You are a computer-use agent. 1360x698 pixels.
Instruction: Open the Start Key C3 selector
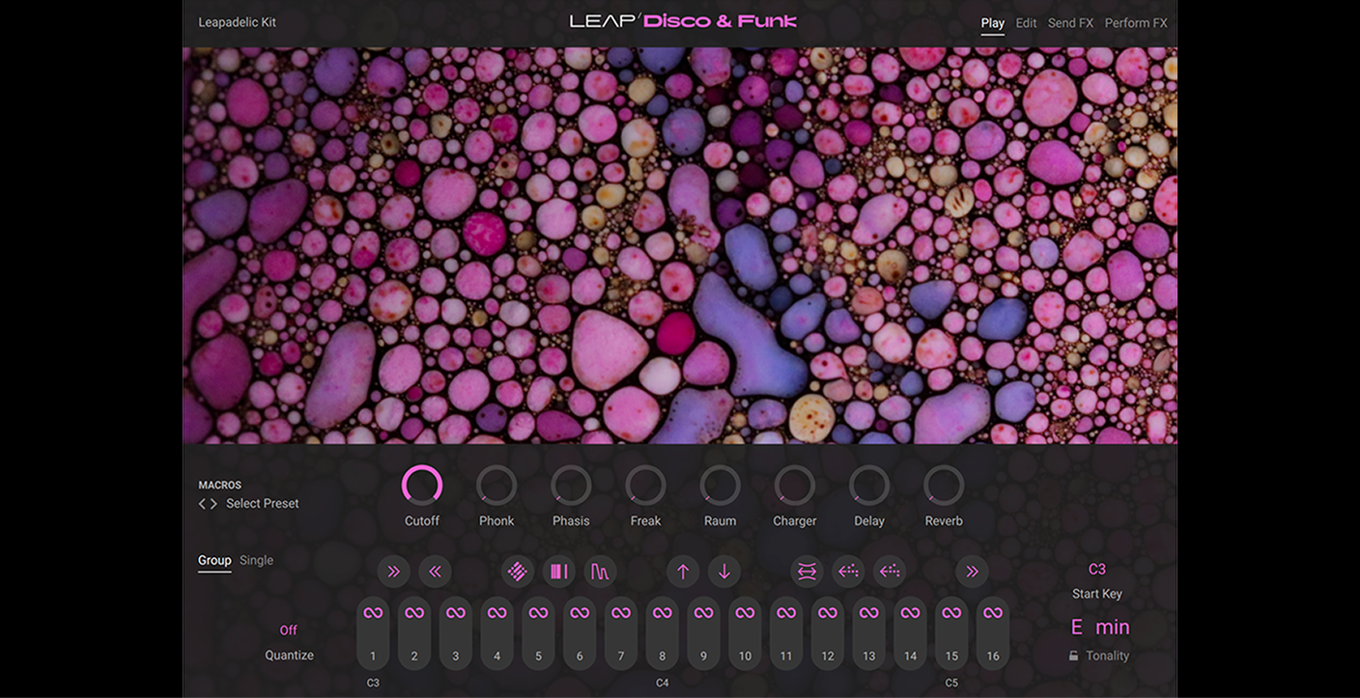[1096, 569]
